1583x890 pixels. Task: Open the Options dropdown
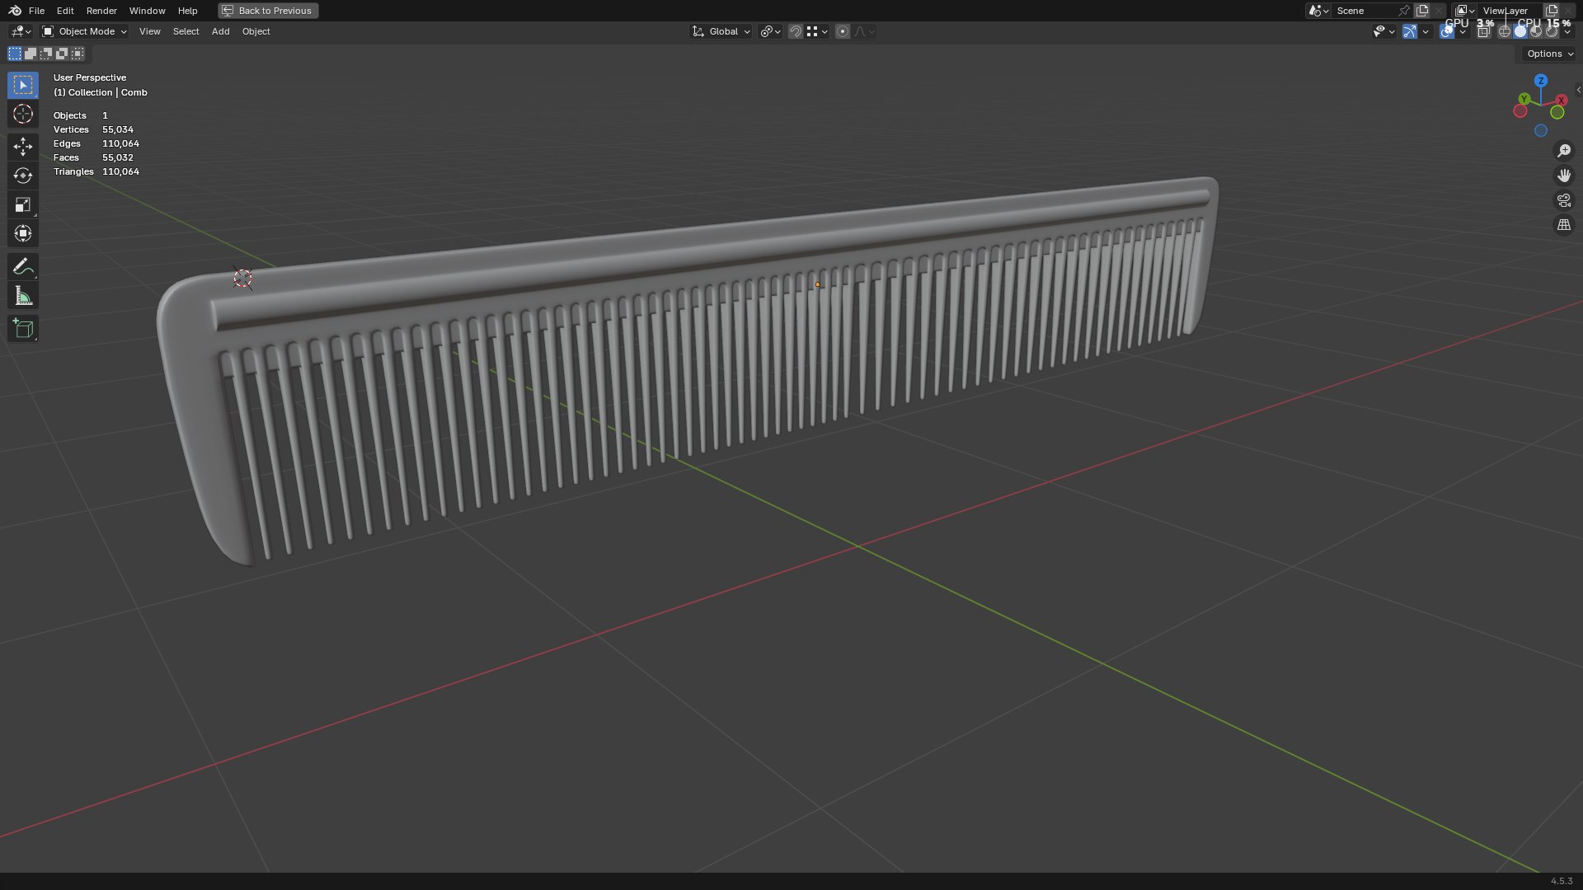(x=1549, y=54)
